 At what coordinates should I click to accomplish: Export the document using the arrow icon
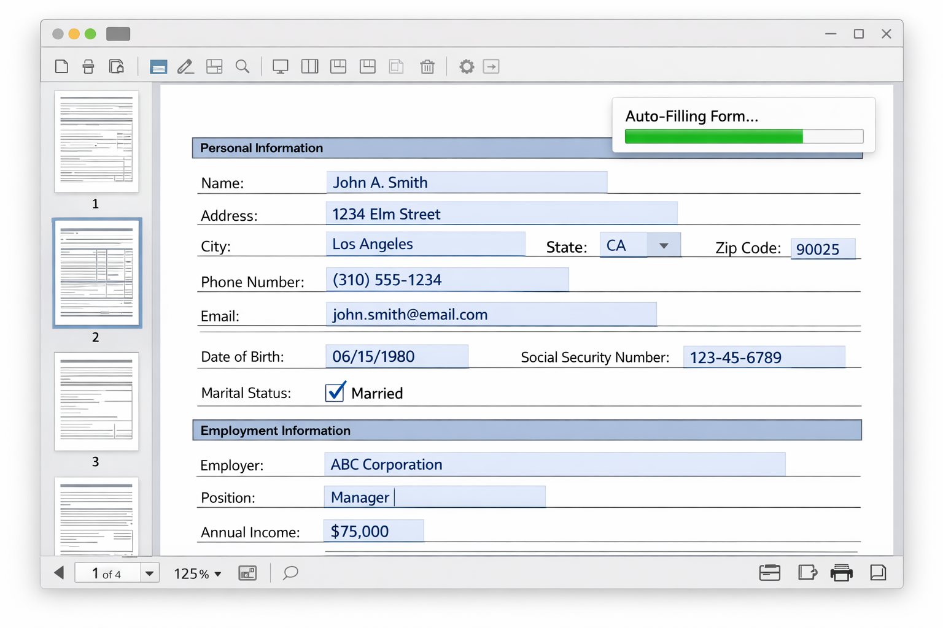click(x=491, y=66)
